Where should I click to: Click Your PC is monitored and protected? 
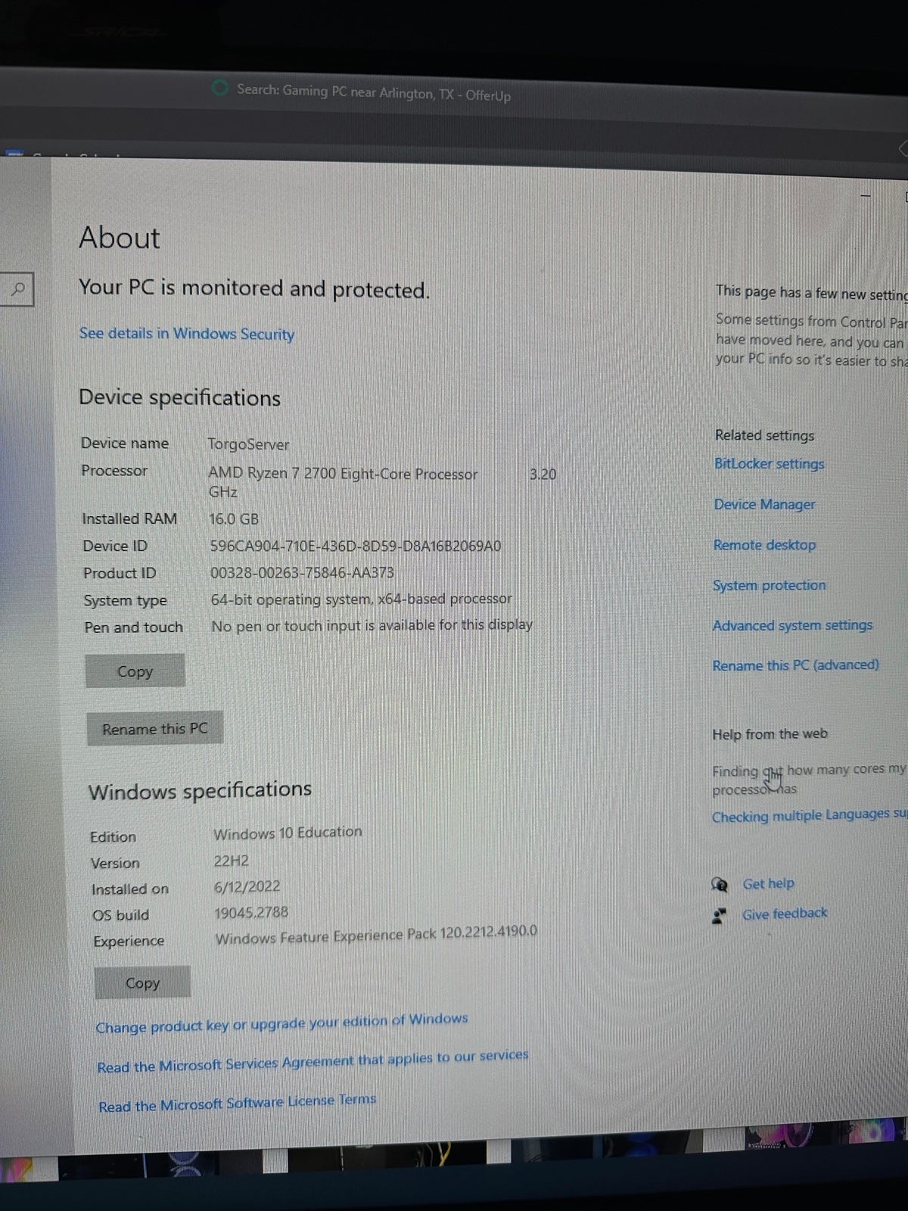pos(254,288)
